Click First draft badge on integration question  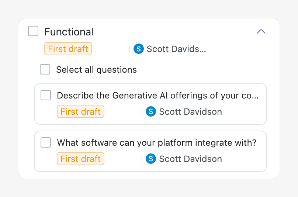coord(80,159)
